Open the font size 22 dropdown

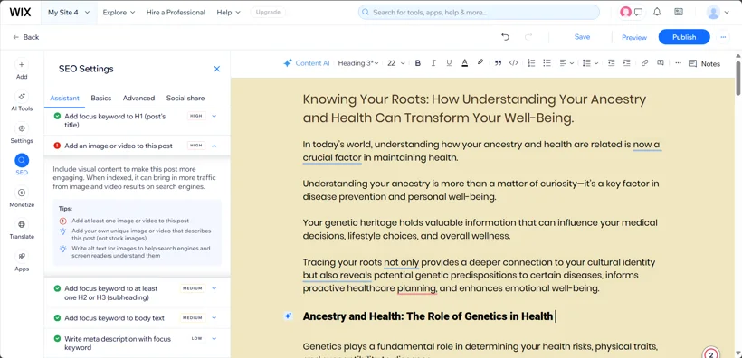396,63
